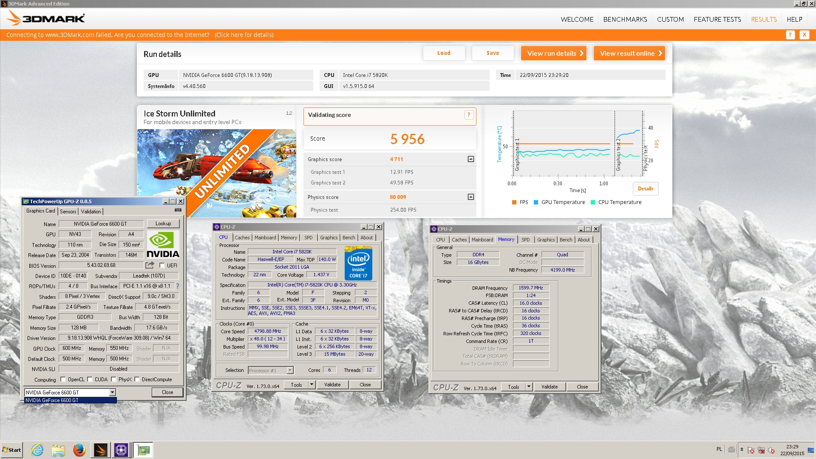Click the 3DMark logo in the header
This screenshot has height=459, width=816.
point(46,18)
